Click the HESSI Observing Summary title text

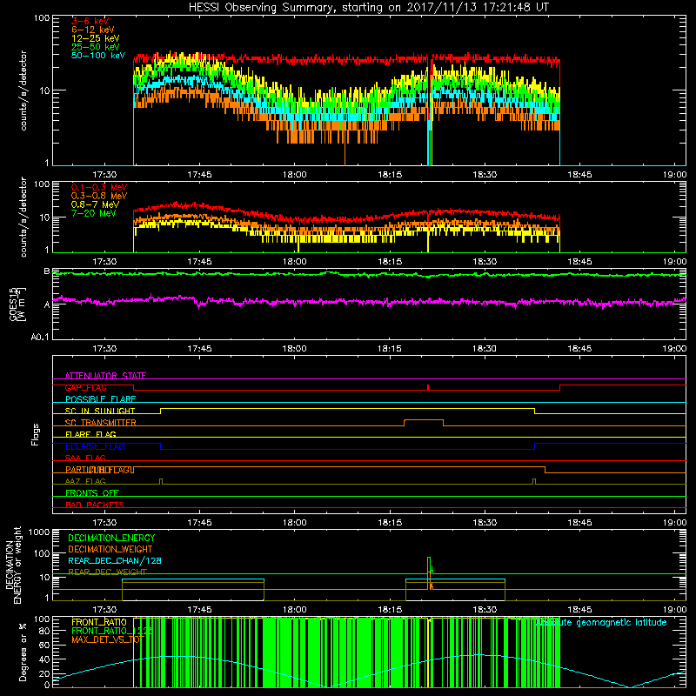pos(369,8)
